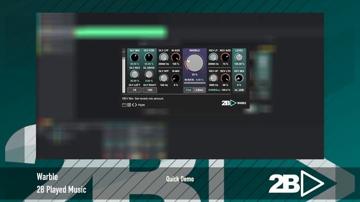Click the input level meter
Image resolution: width=360 pixels, height=202 pixels.
[x=124, y=71]
